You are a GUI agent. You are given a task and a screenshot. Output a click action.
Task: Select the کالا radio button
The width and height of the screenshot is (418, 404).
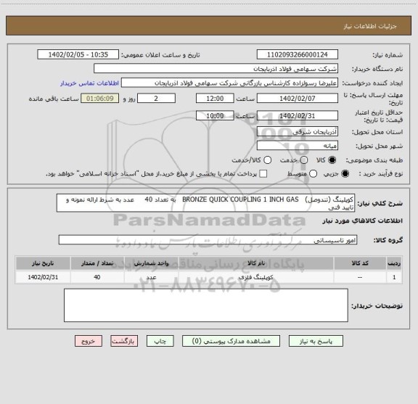[x=332, y=160]
